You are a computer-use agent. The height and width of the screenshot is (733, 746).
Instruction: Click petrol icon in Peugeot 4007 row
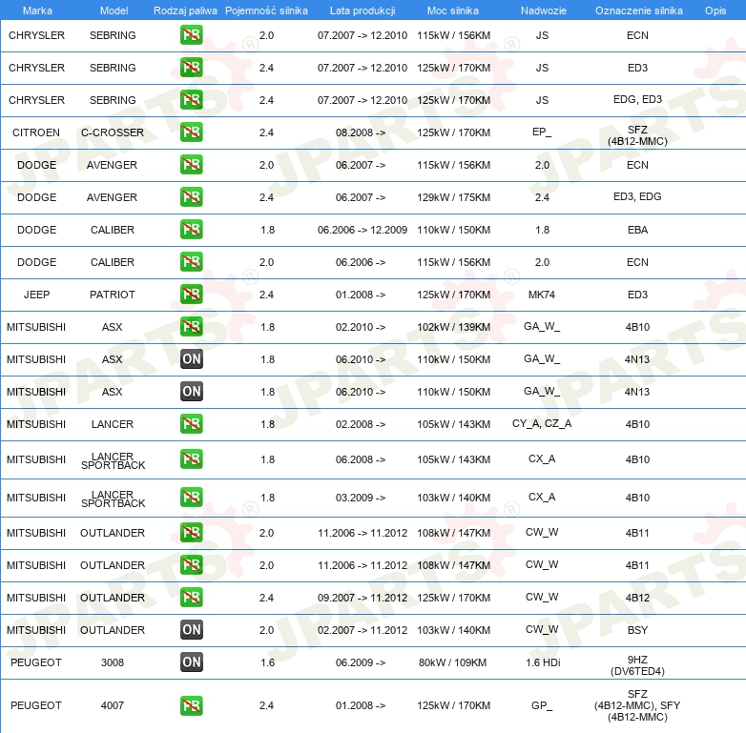click(x=191, y=705)
